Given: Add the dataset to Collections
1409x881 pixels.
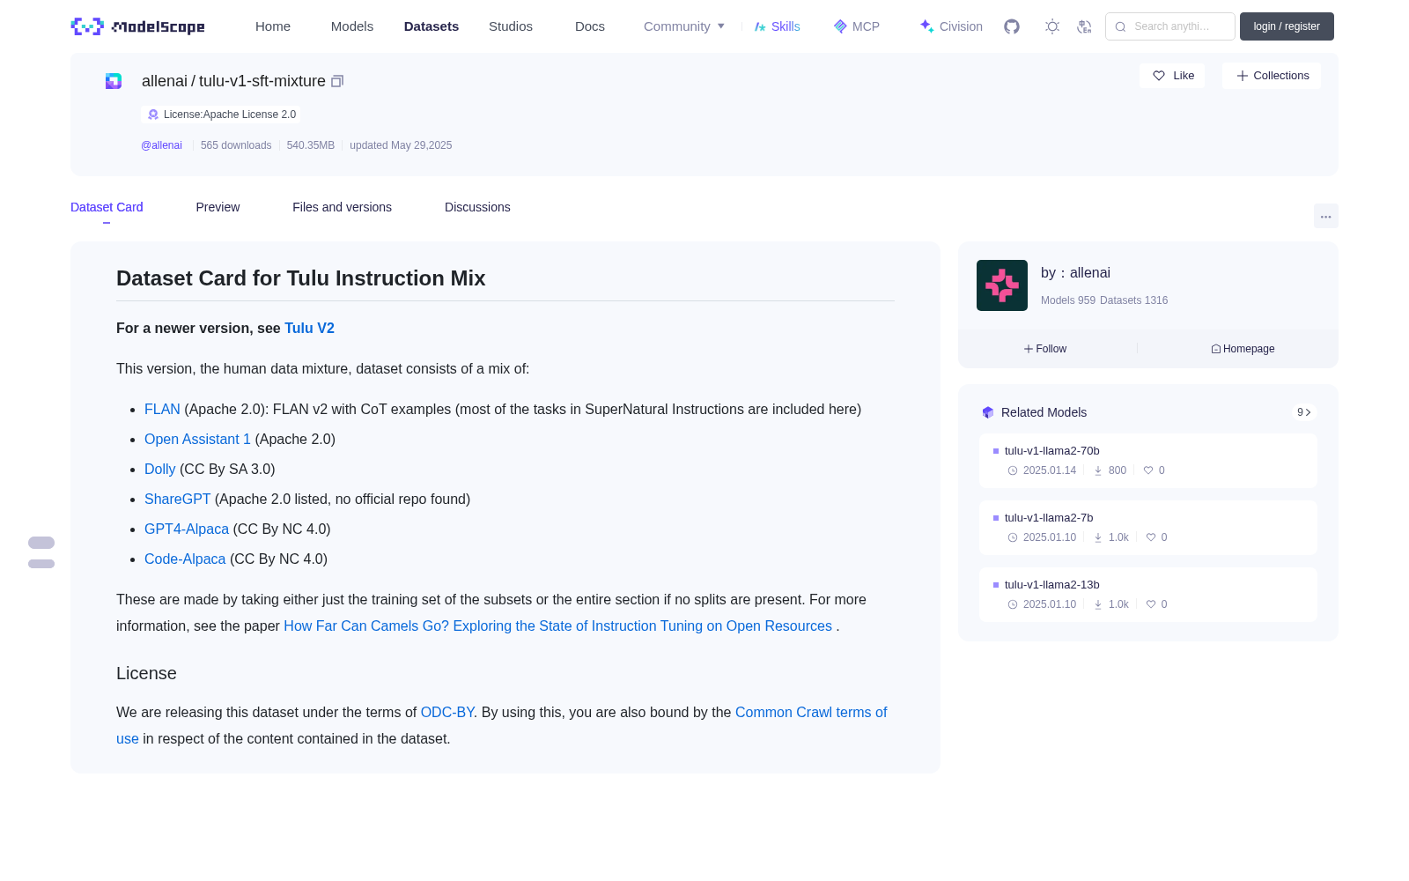Looking at the screenshot, I should tap(1272, 76).
